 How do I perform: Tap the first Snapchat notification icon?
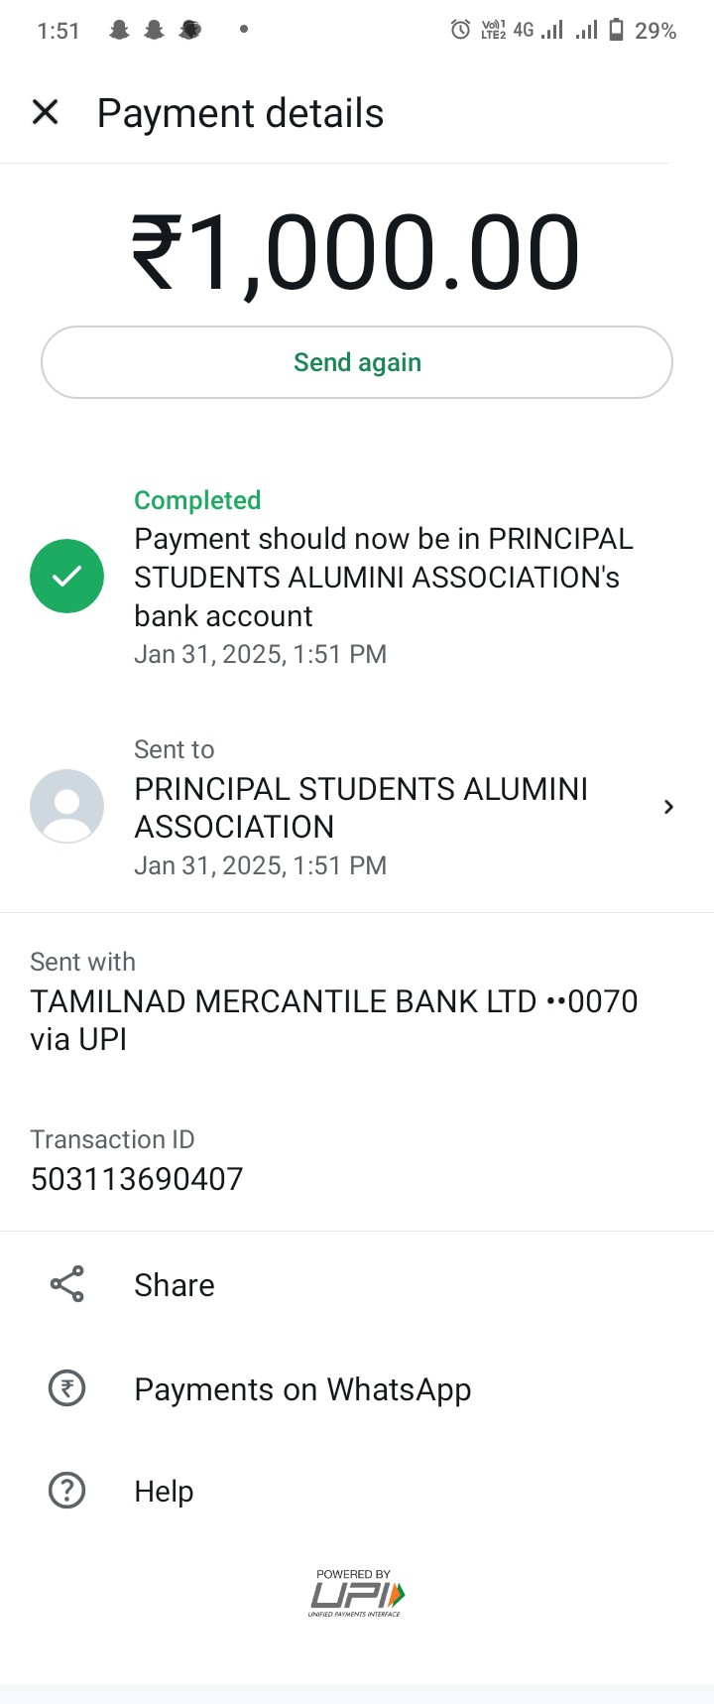[119, 30]
